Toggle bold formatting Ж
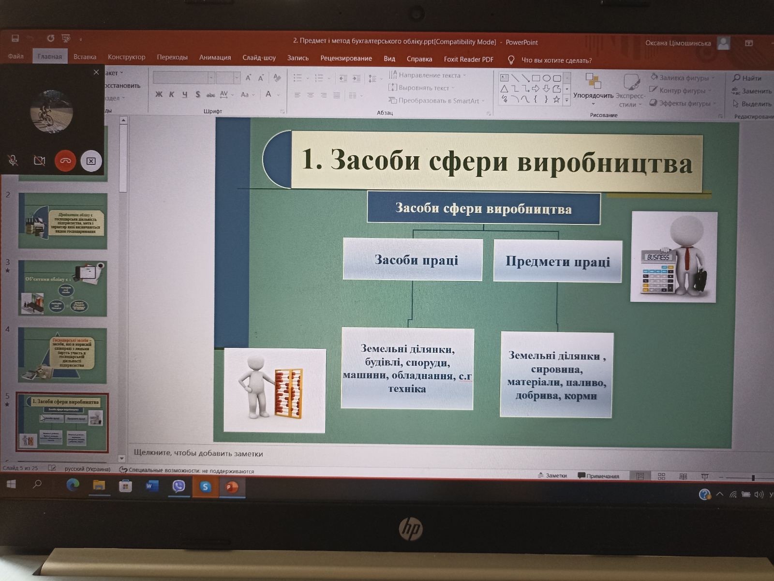774x581 pixels. [x=159, y=94]
